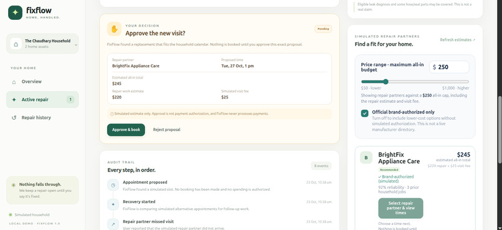Click estimated all-in total '$245' in proposal
Image resolution: width=502 pixels, height=230 pixels.
(116, 84)
